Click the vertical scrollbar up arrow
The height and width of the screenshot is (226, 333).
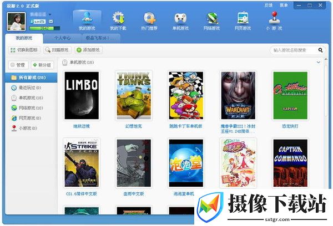(x=326, y=60)
